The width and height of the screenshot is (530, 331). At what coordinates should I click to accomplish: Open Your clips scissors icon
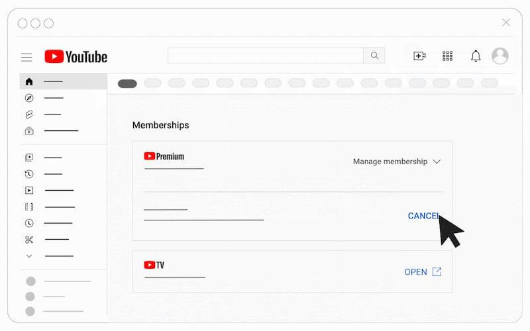[x=29, y=240]
